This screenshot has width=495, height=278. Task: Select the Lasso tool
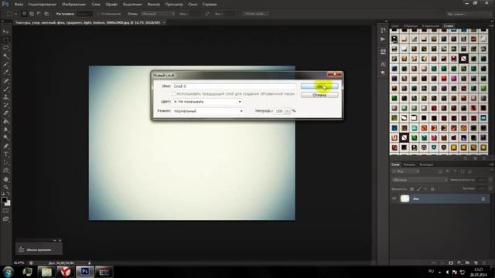(x=5, y=48)
